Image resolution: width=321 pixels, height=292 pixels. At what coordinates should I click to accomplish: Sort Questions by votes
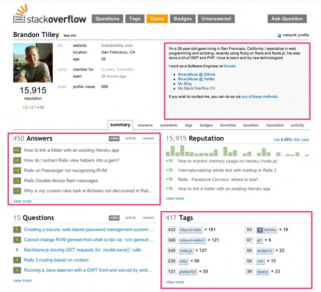[114, 218]
